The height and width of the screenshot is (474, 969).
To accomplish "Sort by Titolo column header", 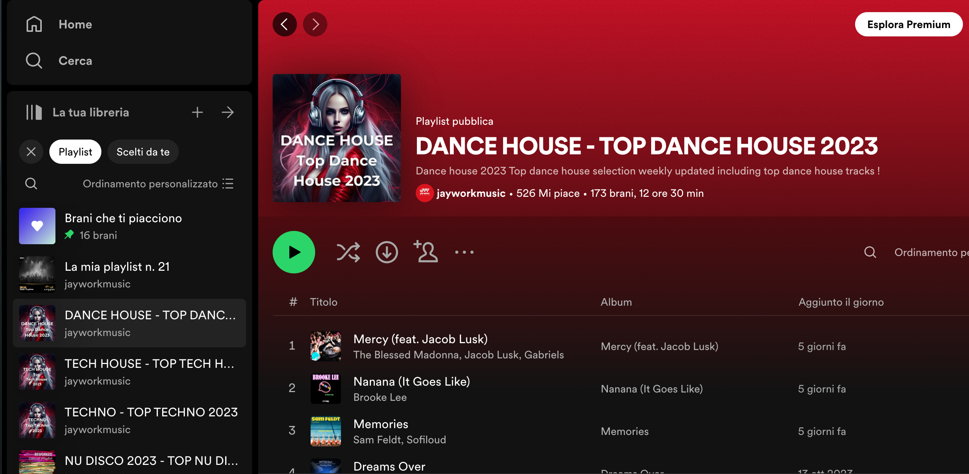I will (x=324, y=302).
